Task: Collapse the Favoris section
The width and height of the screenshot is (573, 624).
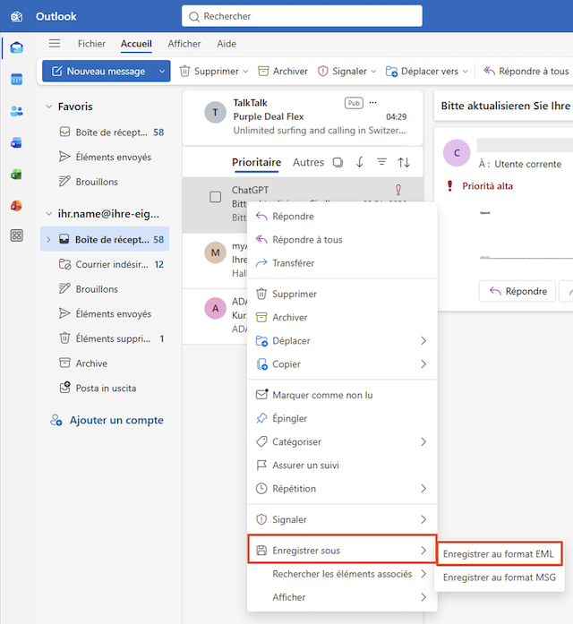Action: click(x=49, y=107)
